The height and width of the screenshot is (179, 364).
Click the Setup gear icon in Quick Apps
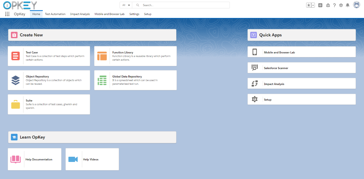point(255,99)
